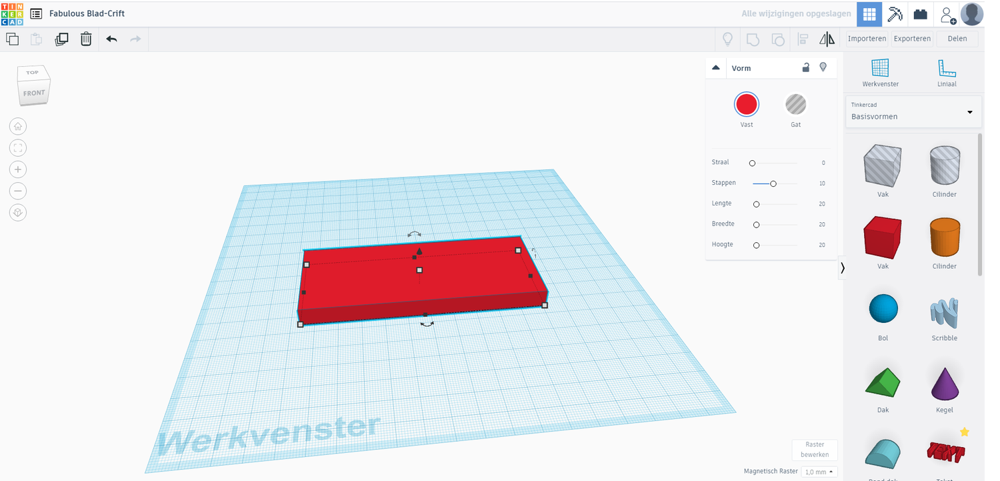Click the home view icon
1000x481 pixels.
pyautogui.click(x=18, y=126)
